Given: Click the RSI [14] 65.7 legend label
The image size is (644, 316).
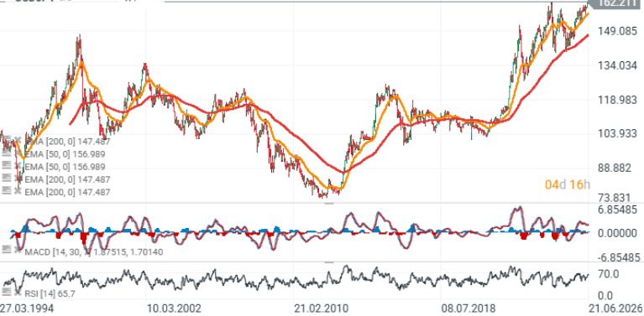Looking at the screenshot, I should (x=50, y=294).
